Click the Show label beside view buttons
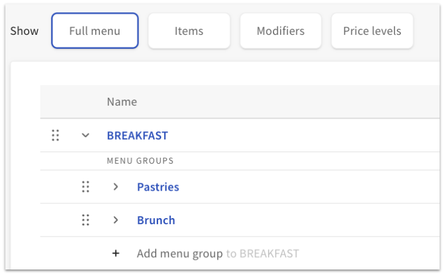 (24, 31)
